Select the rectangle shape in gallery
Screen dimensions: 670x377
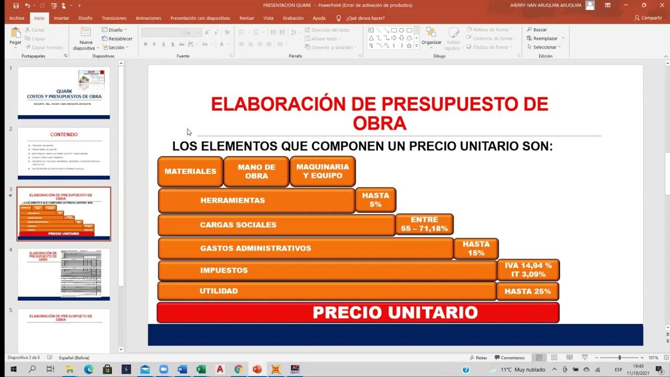[x=394, y=30]
